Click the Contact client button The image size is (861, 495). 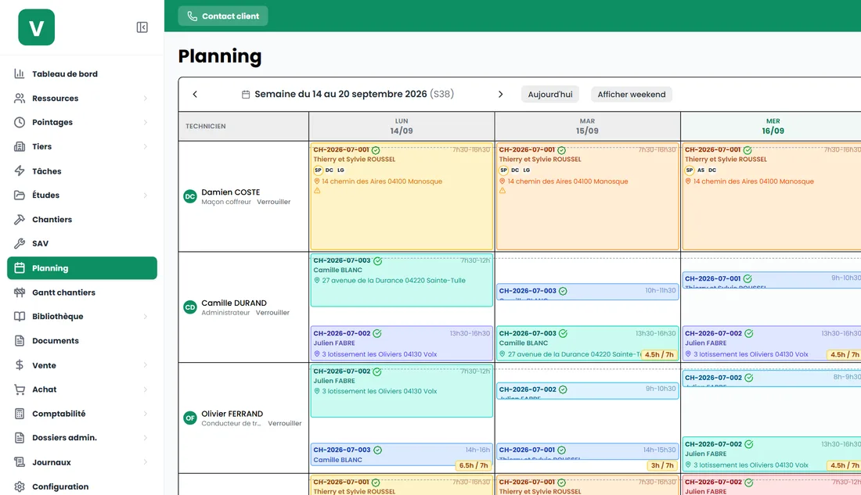pyautogui.click(x=223, y=16)
